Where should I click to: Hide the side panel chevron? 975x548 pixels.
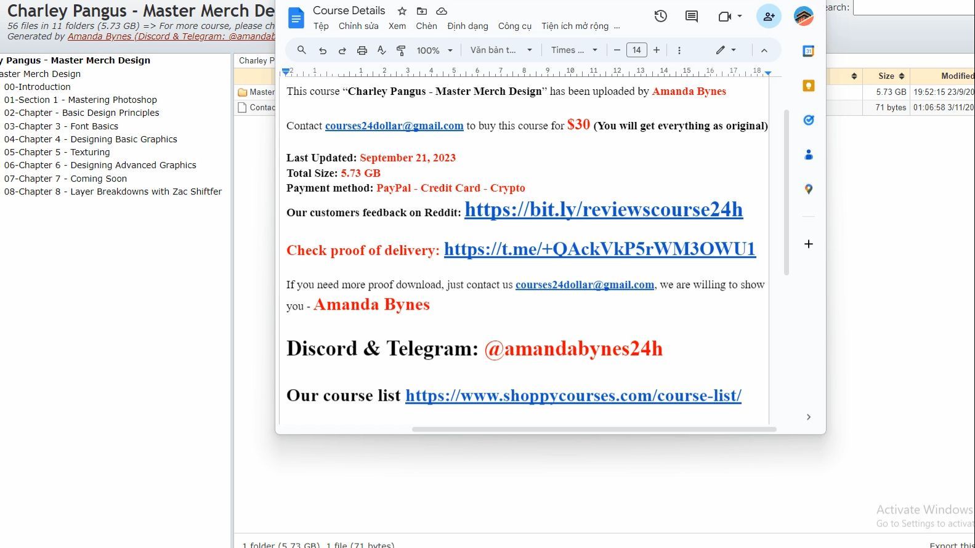click(x=809, y=417)
